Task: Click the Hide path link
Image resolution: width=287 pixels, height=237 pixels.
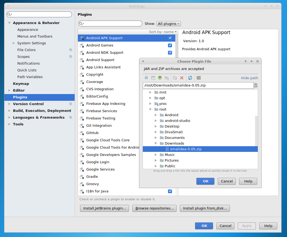Action: [249, 78]
